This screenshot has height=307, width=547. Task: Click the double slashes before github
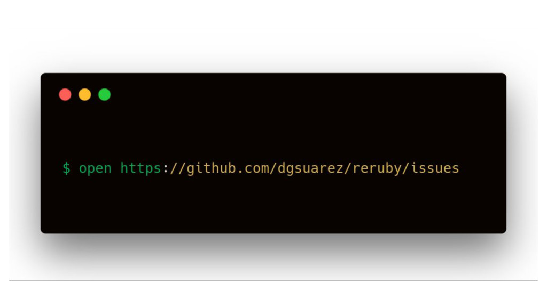pyautogui.click(x=178, y=168)
